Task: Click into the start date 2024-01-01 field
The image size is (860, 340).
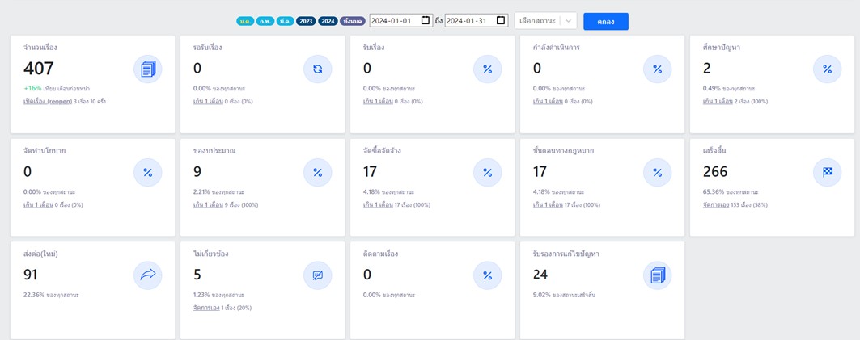Action: pos(392,21)
